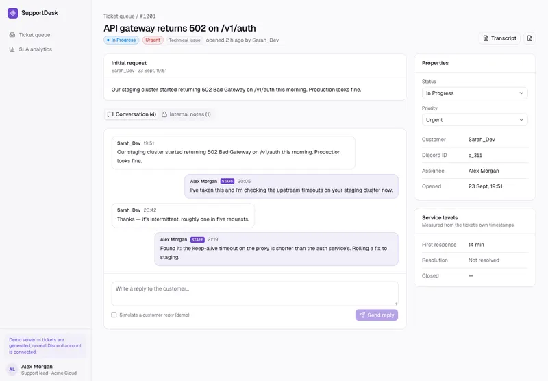
Task: Click the SupportDesk logo icon
Action: coord(13,13)
